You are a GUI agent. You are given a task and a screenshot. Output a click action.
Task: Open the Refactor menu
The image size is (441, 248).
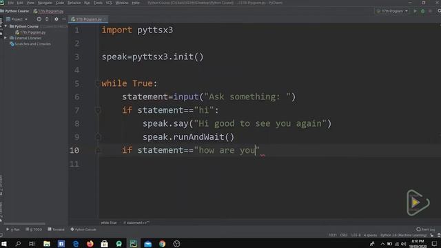(74, 3)
